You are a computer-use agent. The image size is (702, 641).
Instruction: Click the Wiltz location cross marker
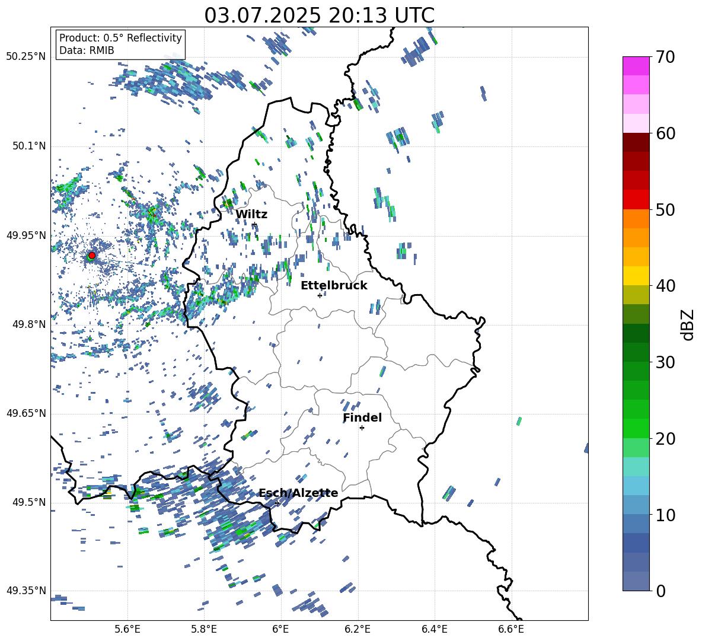254,224
